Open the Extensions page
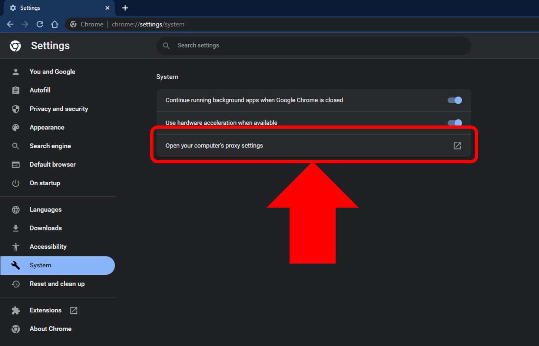The height and width of the screenshot is (346, 539). coord(45,310)
